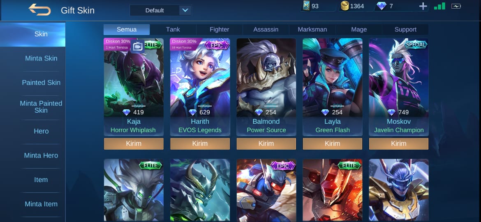481x222 pixels.
Task: Open the Default sorting dropdown
Action: click(x=160, y=10)
